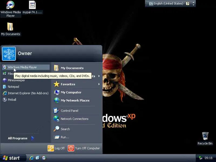Click the Owner user name text

click(25, 53)
